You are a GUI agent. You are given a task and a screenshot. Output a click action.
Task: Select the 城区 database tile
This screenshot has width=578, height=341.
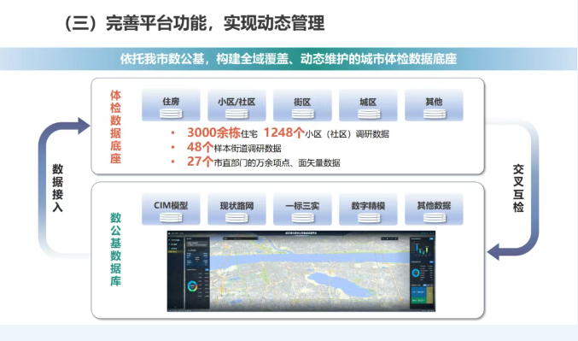click(368, 105)
